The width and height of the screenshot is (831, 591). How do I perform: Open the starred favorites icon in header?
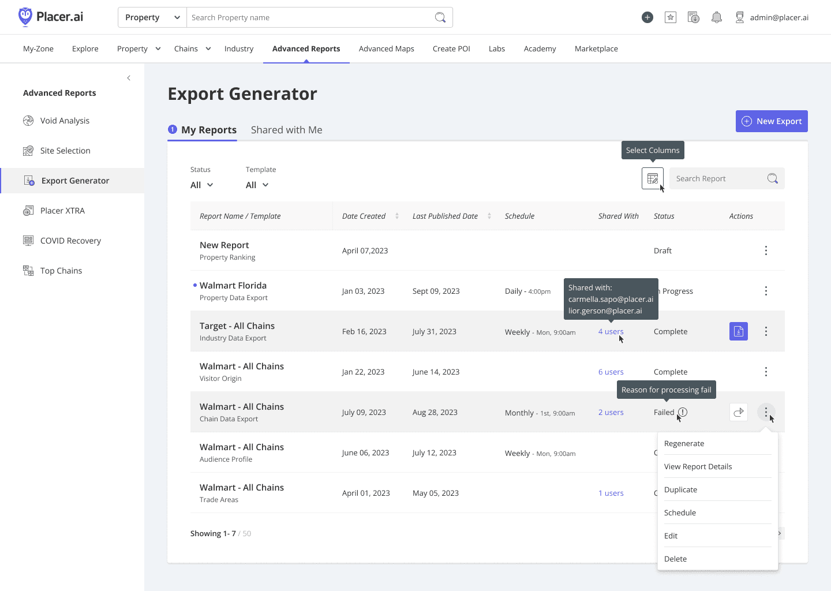click(x=671, y=17)
